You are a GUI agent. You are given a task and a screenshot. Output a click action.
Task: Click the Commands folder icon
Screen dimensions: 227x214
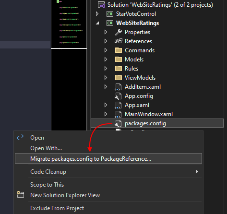click(119, 50)
